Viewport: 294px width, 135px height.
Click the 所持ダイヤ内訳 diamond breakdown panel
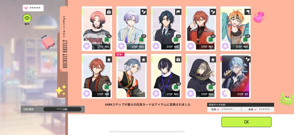[240, 108]
